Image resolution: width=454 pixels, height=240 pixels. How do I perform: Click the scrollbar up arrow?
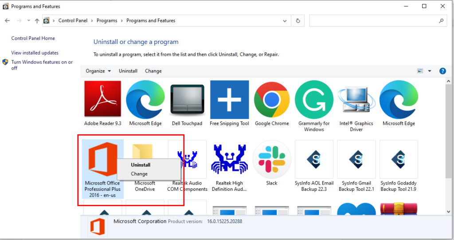[449, 82]
